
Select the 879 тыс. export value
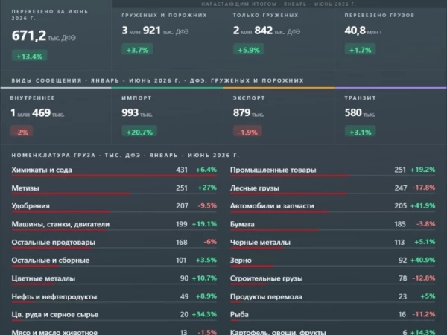[x=248, y=113]
